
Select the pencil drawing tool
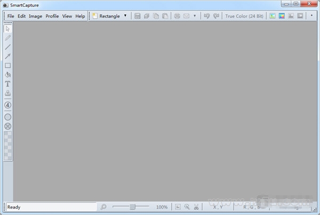[8, 38]
